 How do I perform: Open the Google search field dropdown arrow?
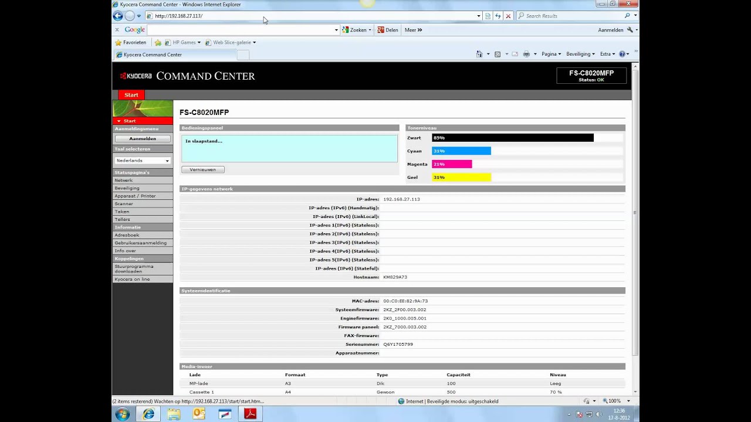pyautogui.click(x=336, y=30)
